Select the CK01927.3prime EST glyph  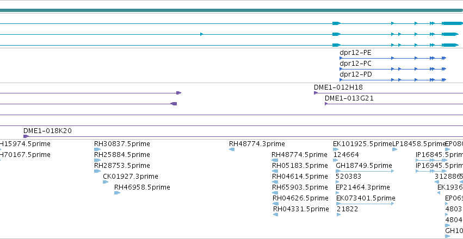tap(106, 182)
